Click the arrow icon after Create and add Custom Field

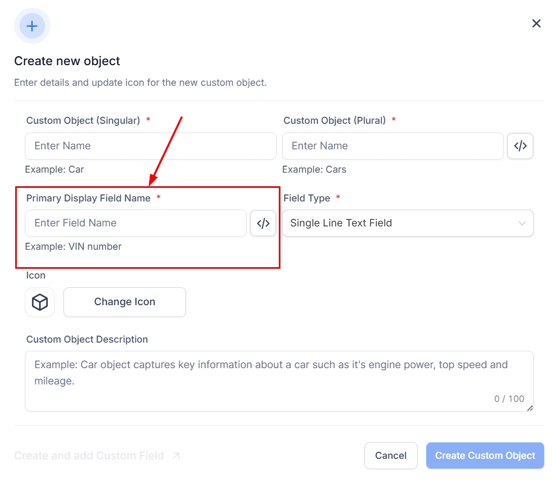[x=176, y=456]
